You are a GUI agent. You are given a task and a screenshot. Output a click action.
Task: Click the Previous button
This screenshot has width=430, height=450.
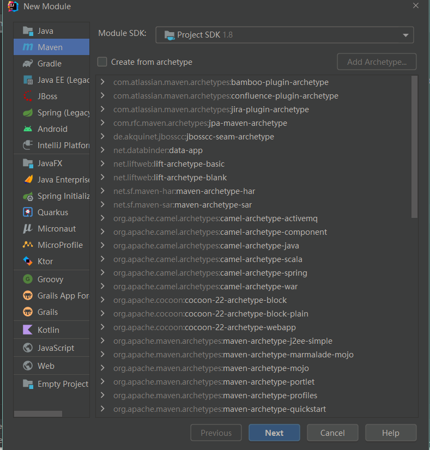coord(216,433)
